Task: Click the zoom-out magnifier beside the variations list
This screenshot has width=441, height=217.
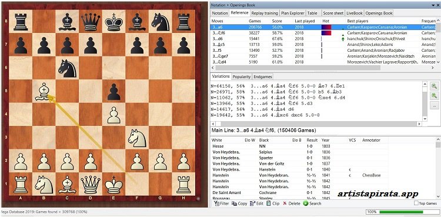Action: (434, 96)
